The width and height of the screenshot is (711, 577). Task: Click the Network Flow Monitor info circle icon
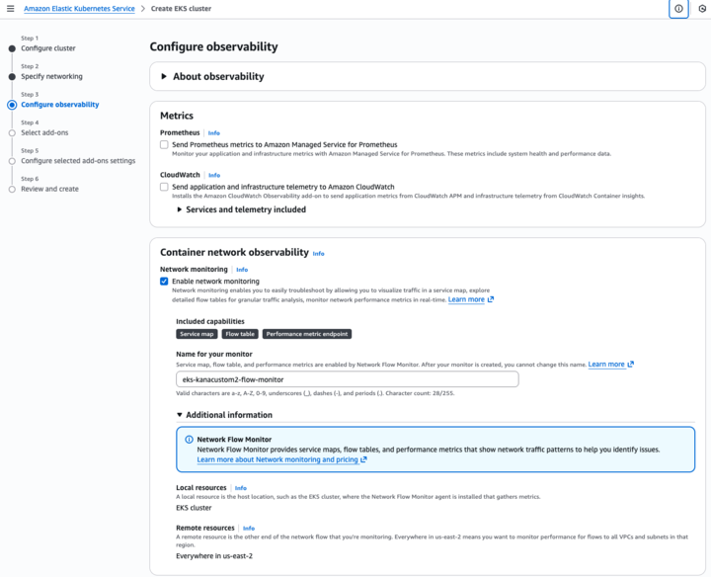coord(188,440)
